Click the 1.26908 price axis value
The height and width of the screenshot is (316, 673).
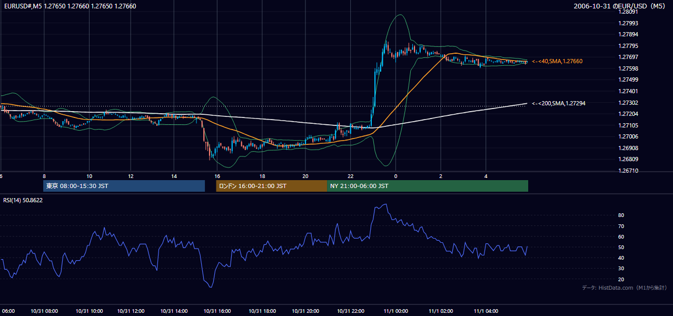click(x=628, y=148)
